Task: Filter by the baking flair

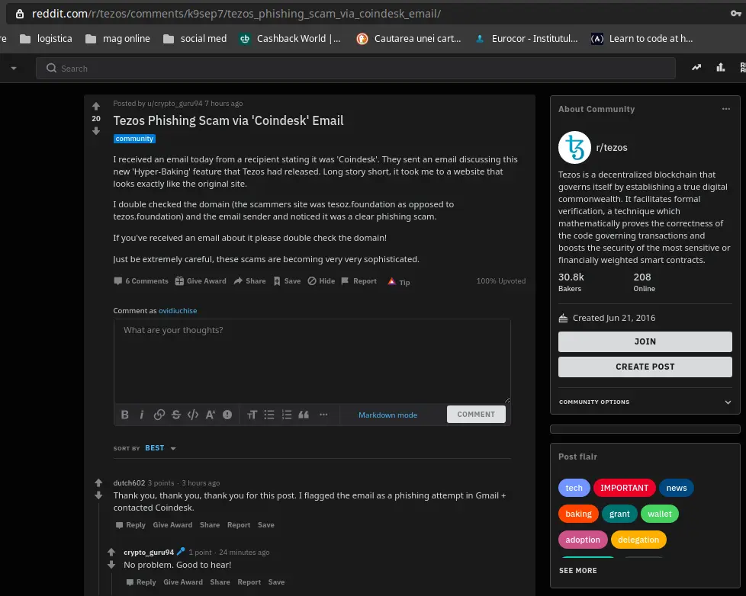Action: pyautogui.click(x=578, y=514)
